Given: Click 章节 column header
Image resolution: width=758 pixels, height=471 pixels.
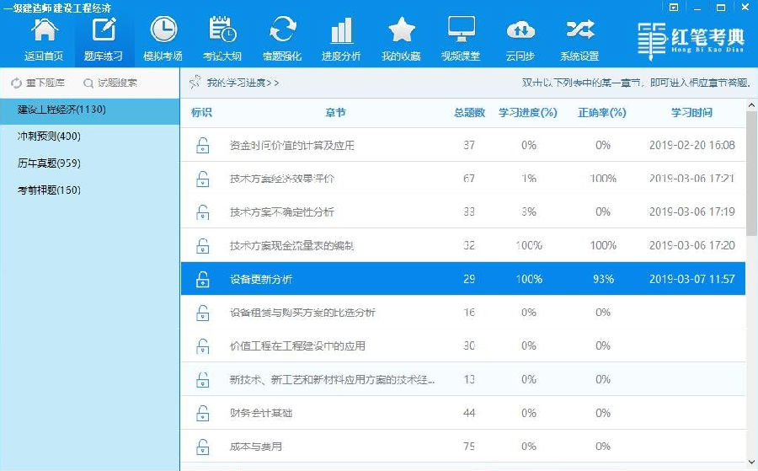Looking at the screenshot, I should coord(335,113).
